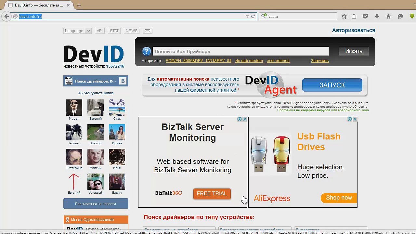Click the 26 569 участников members count
The width and height of the screenshot is (416, 234).
pos(96,93)
